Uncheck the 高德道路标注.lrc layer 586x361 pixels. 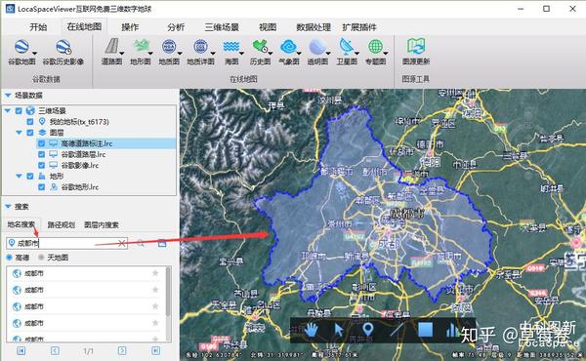tap(41, 143)
